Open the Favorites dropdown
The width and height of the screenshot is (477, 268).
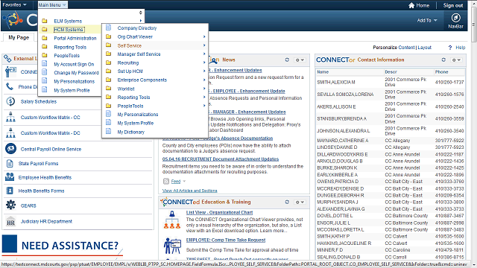(x=15, y=5)
